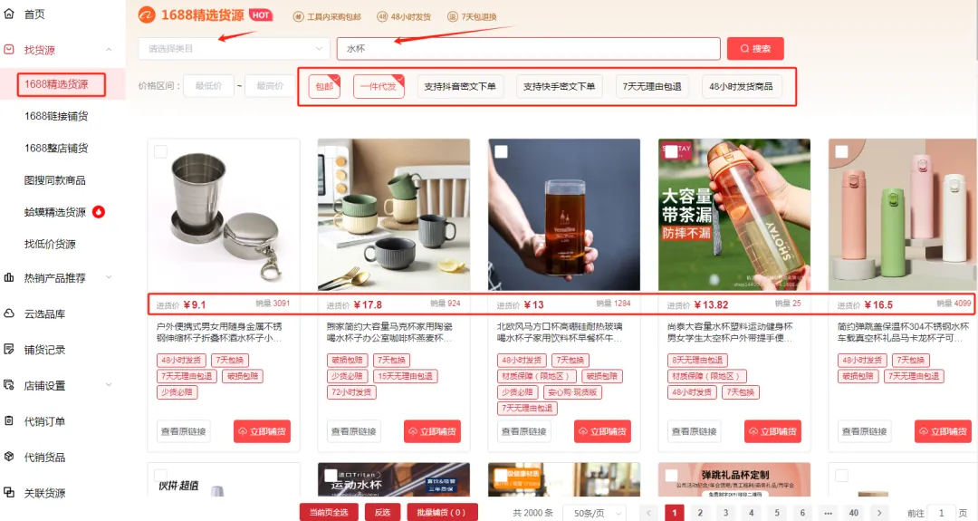Go to page 40

click(854, 513)
